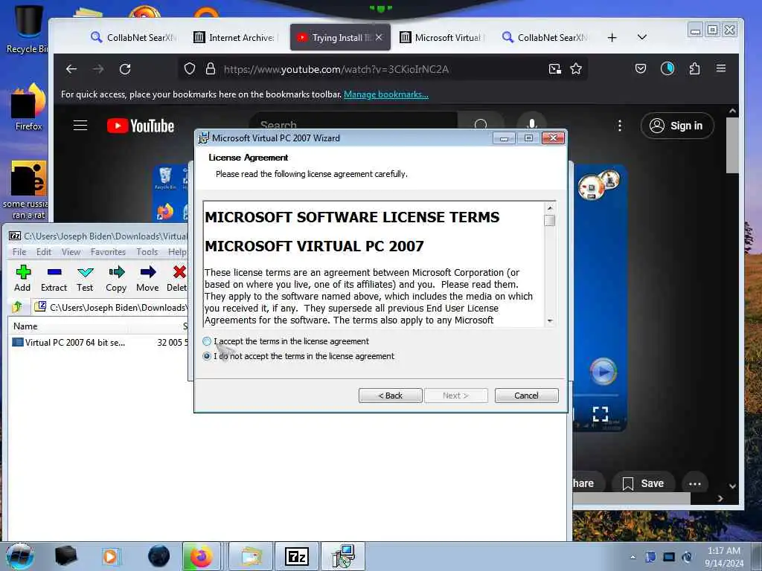Switch to the Internet Archive tab
The width and height of the screenshot is (762, 571).
coord(234,37)
